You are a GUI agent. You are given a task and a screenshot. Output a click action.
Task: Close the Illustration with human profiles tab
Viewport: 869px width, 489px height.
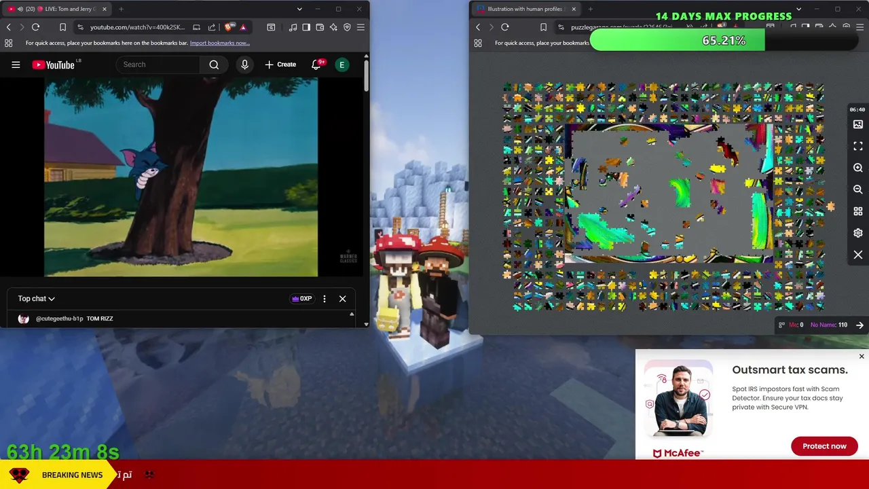(x=574, y=9)
